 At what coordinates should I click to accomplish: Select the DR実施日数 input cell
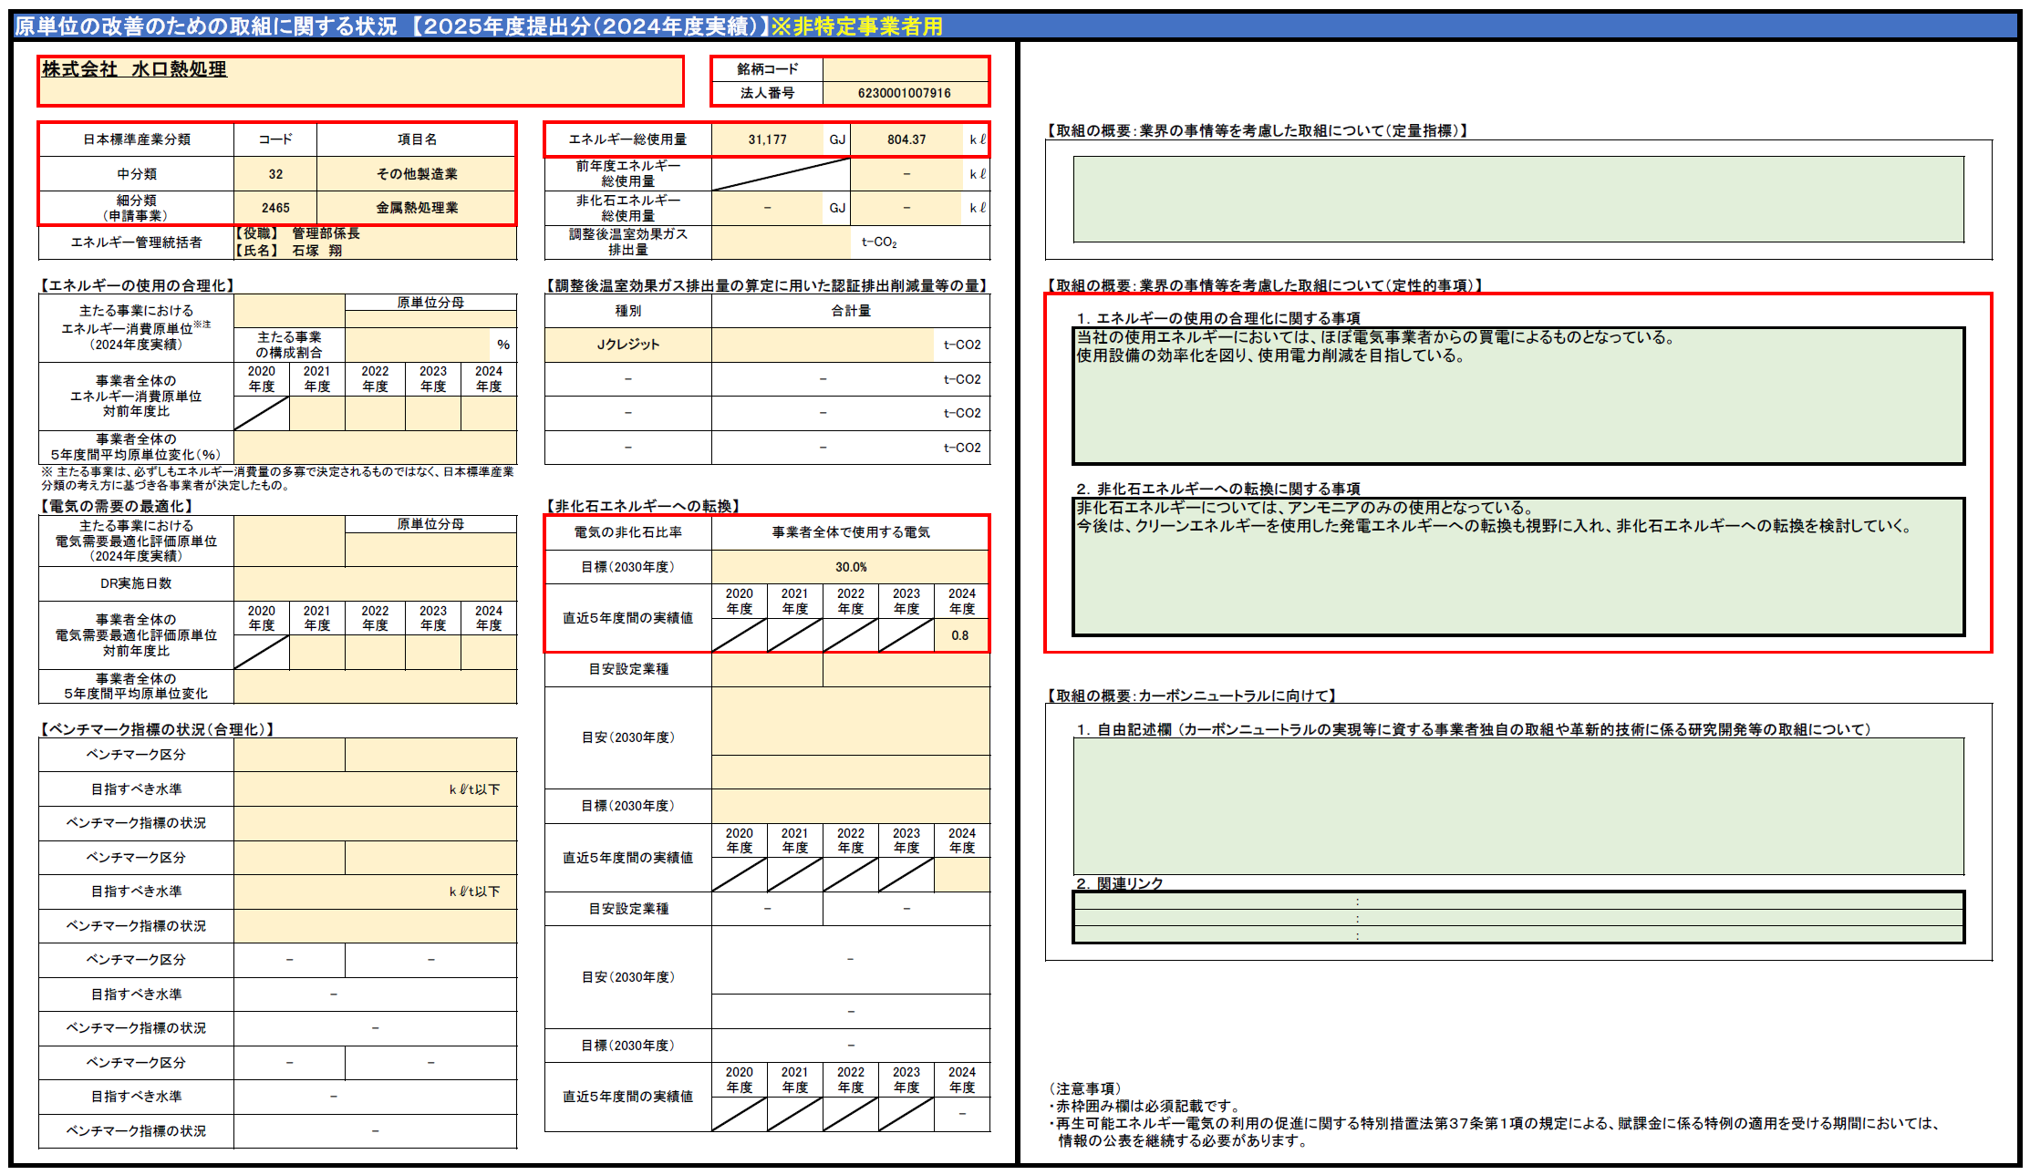375,583
